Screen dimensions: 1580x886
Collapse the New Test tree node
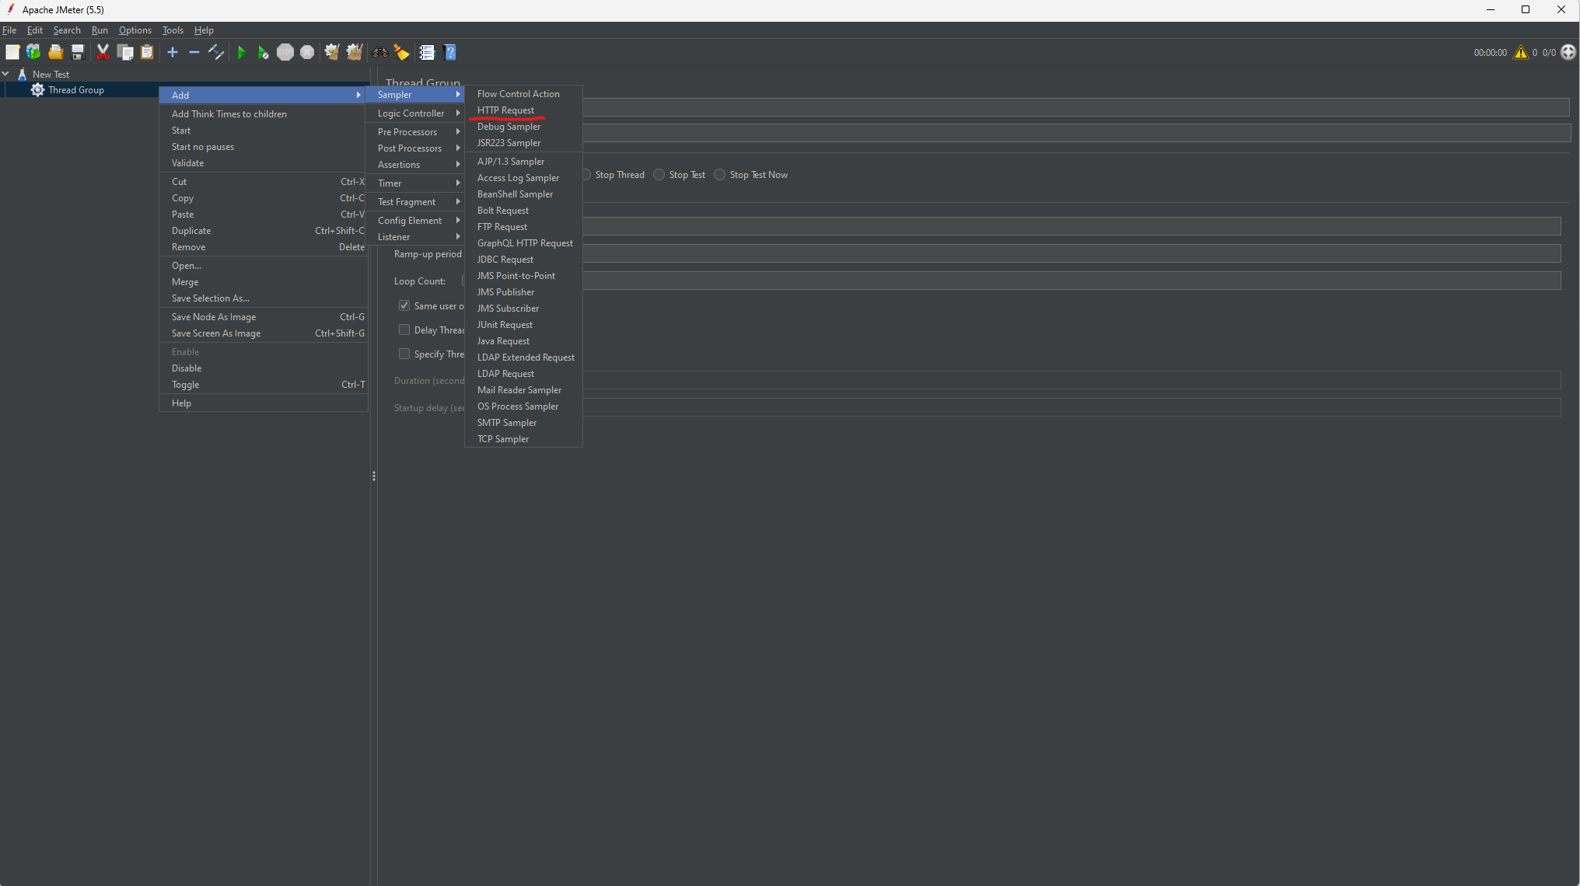click(x=6, y=74)
